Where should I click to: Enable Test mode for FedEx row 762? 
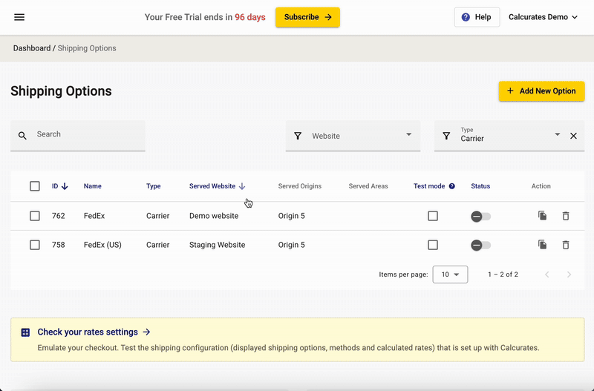[x=433, y=216]
